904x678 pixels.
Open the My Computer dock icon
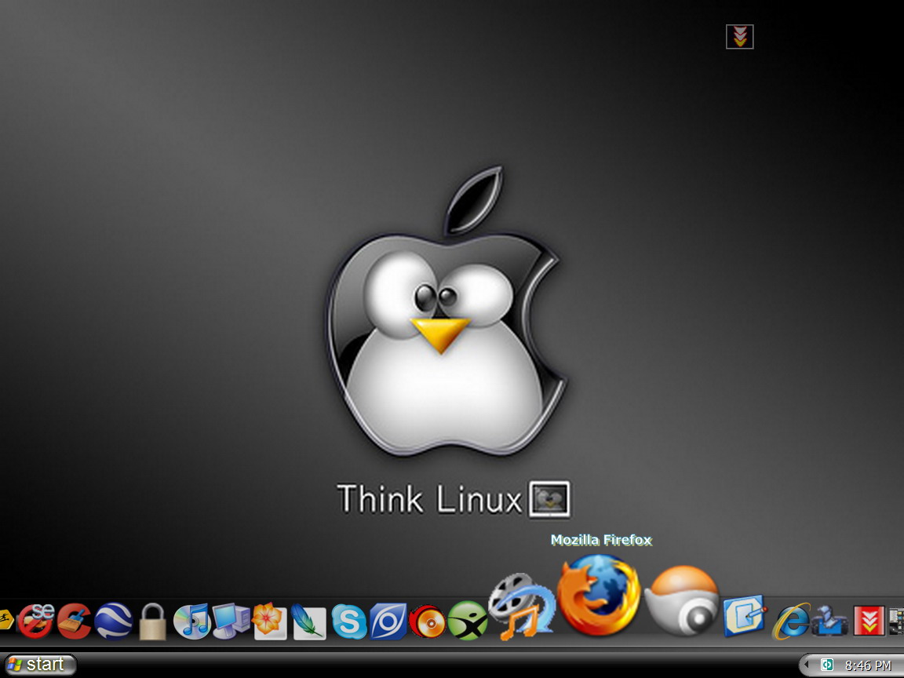tap(231, 621)
